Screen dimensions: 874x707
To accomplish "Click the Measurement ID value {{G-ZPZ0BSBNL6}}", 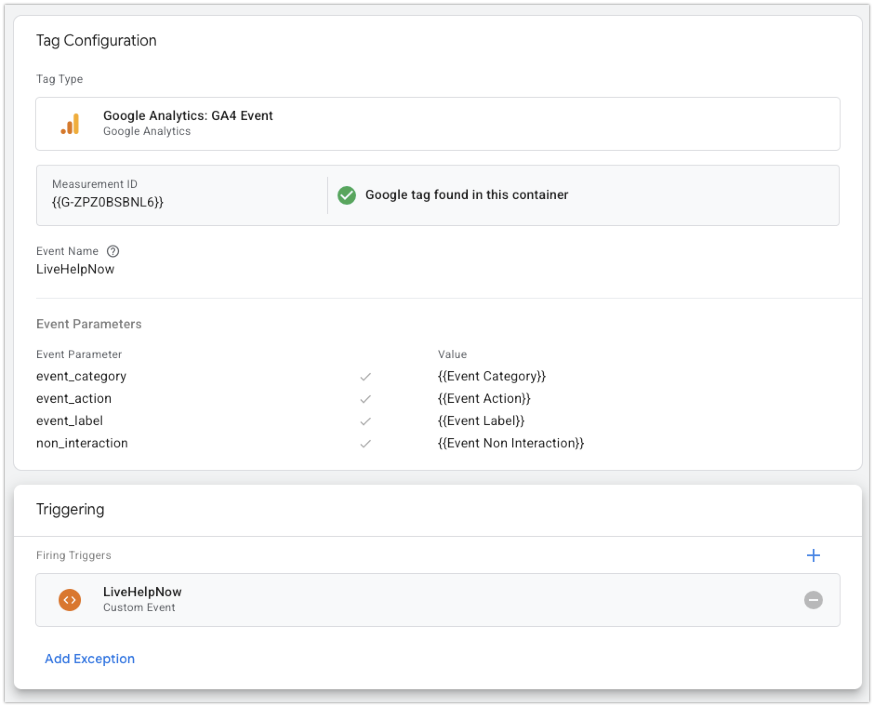I will pyautogui.click(x=107, y=202).
